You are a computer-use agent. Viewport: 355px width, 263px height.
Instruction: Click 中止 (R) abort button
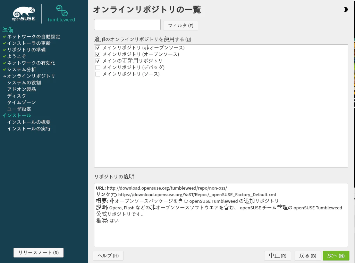[x=277, y=255]
